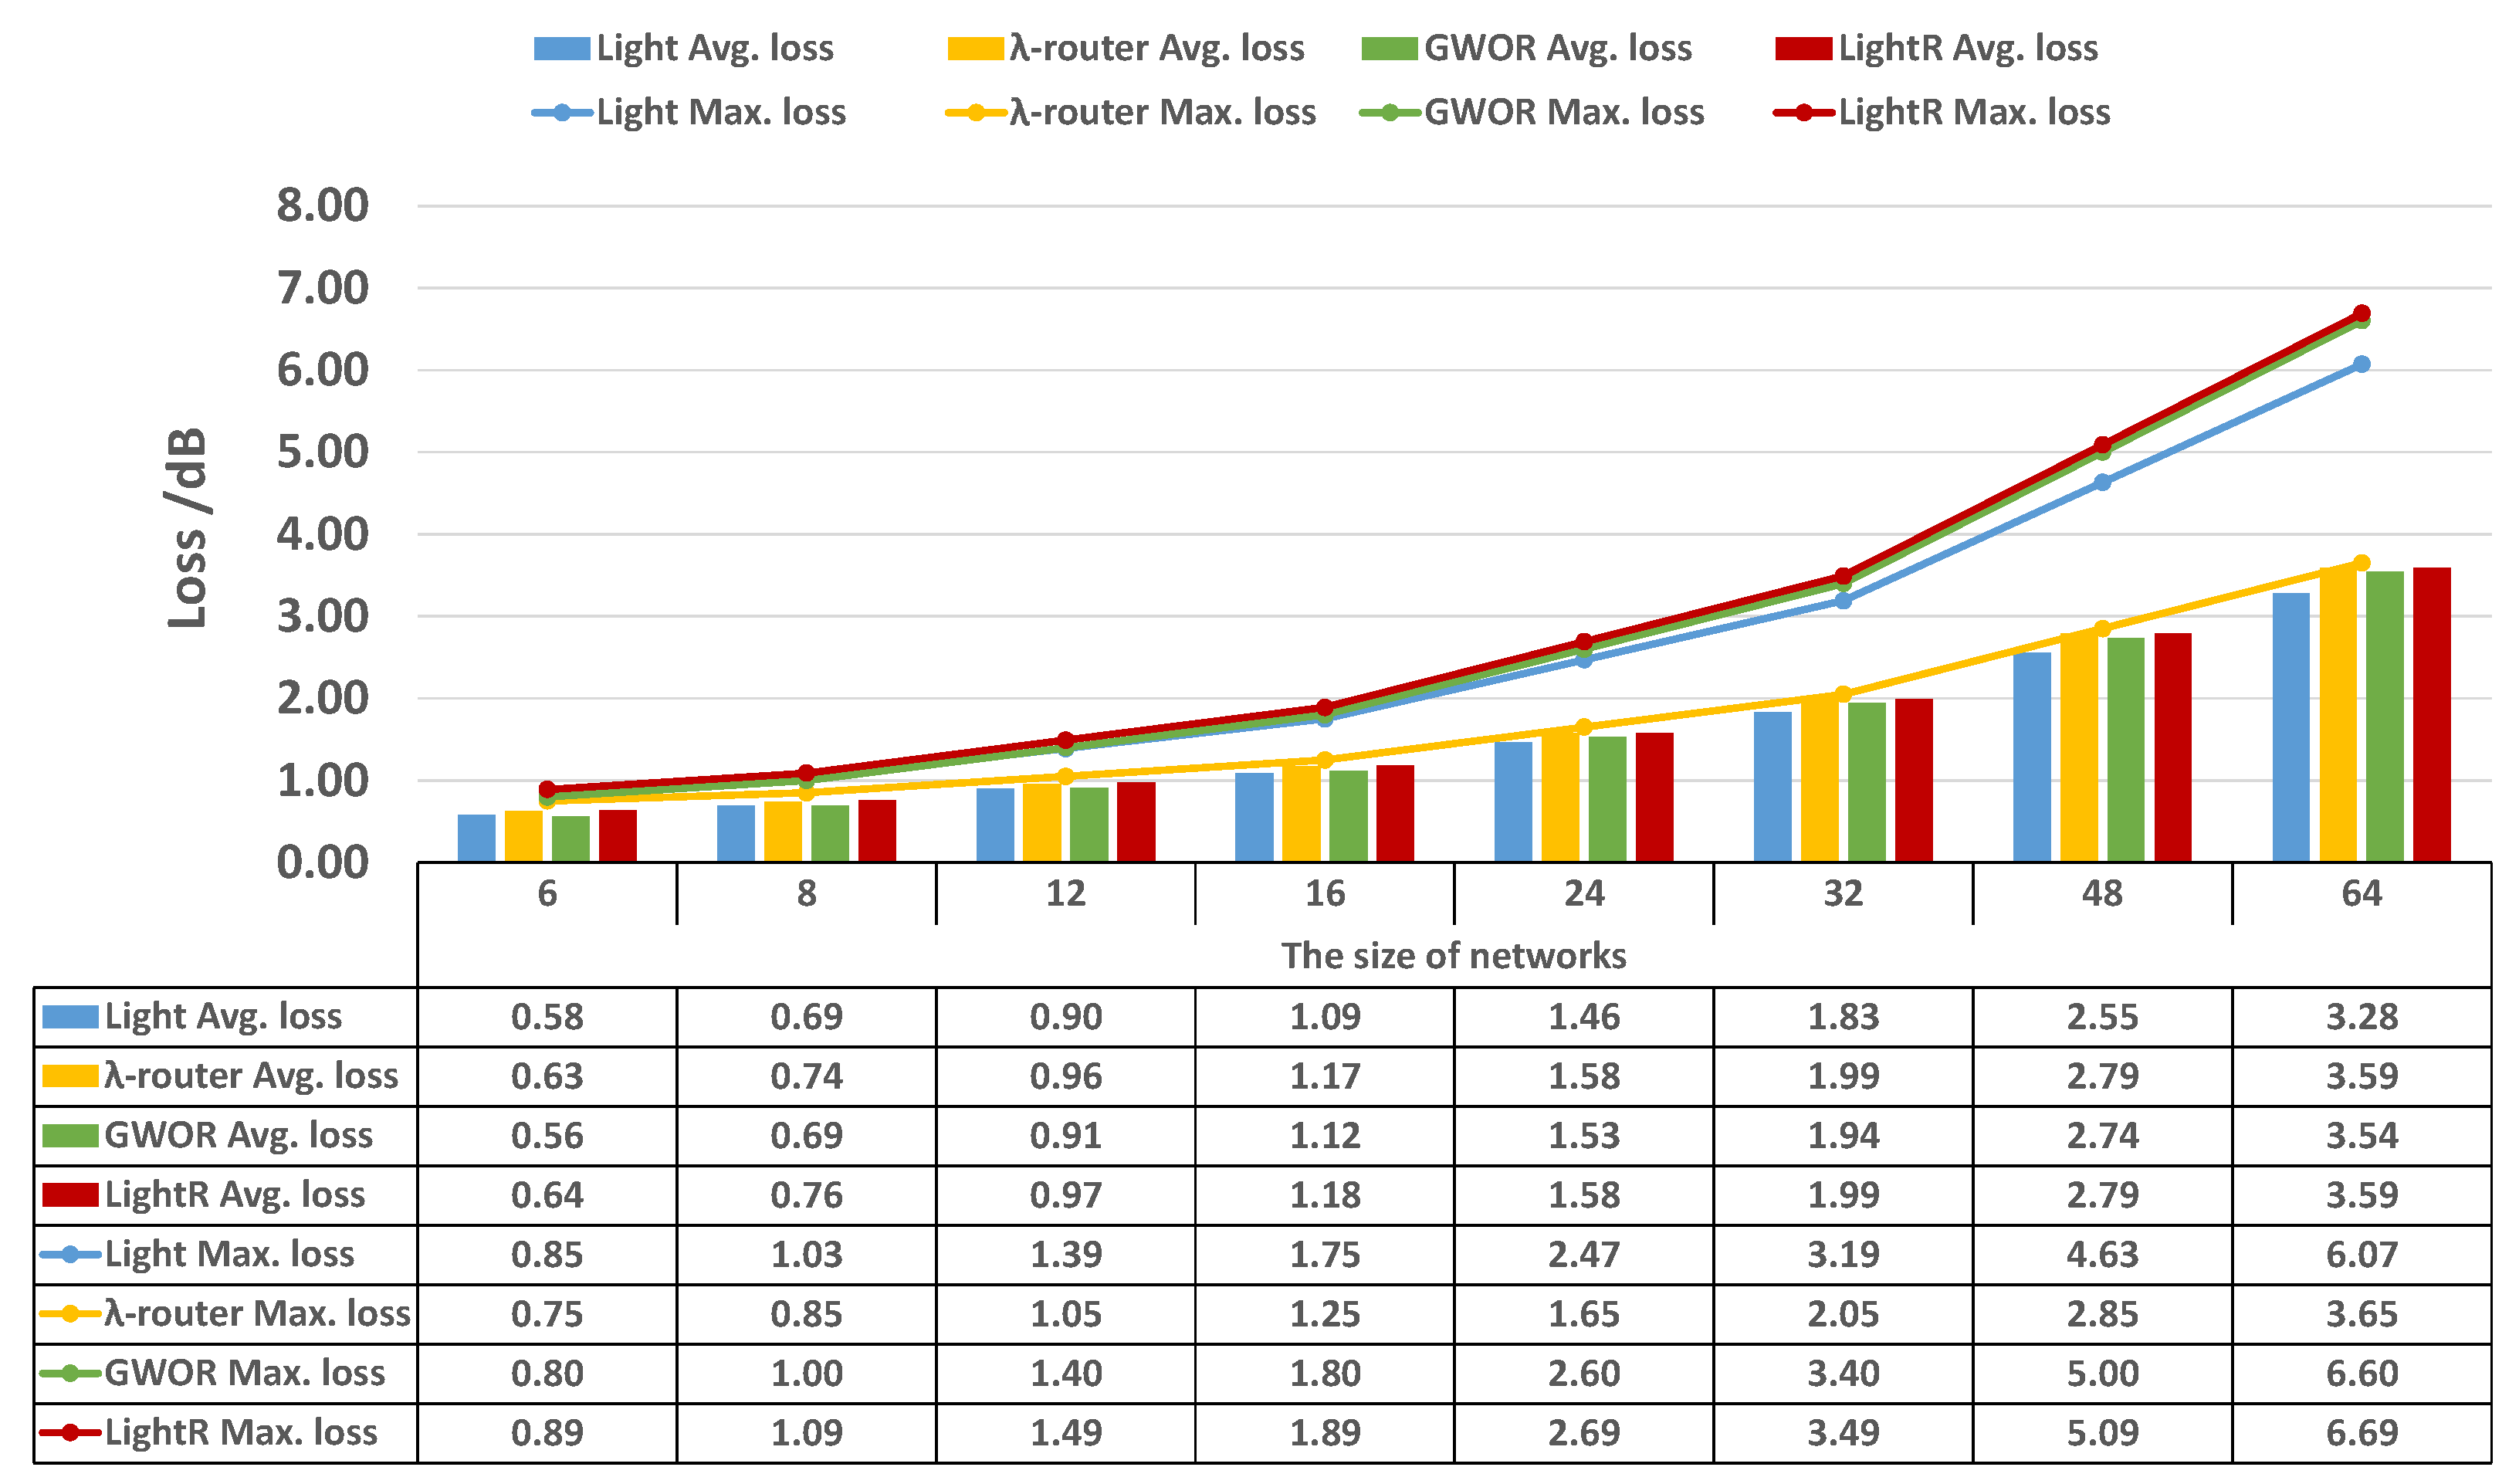Click the GWOR Max. loss top legend marker
Screen dimensions: 2519x1484
[1389, 113]
